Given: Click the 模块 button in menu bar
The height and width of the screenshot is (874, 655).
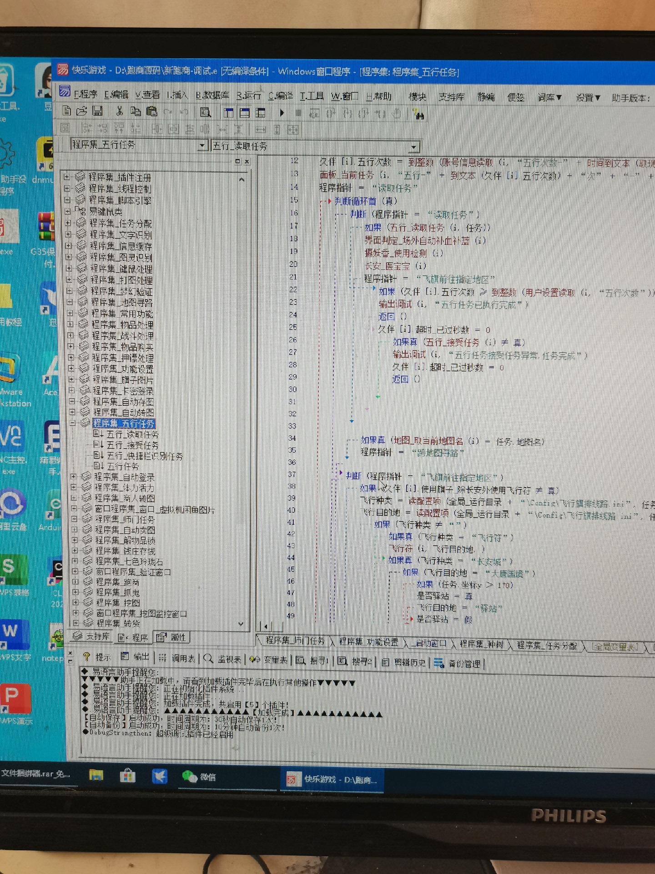Looking at the screenshot, I should coord(417,97).
